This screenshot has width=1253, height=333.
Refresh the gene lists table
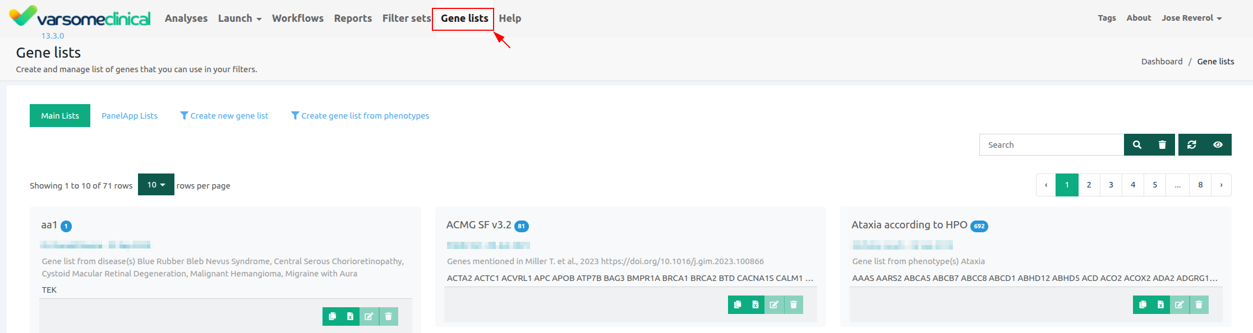click(x=1192, y=144)
